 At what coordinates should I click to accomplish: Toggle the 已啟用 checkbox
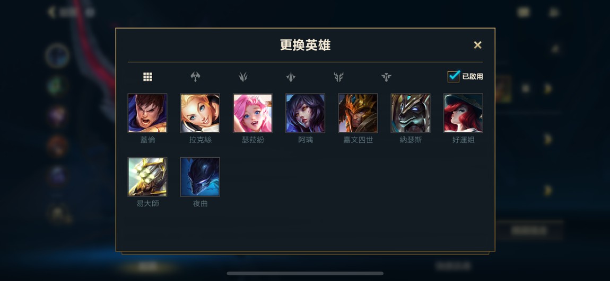tap(454, 76)
